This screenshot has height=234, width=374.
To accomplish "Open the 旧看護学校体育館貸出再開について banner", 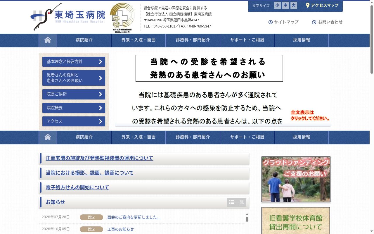I will pos(296,221).
